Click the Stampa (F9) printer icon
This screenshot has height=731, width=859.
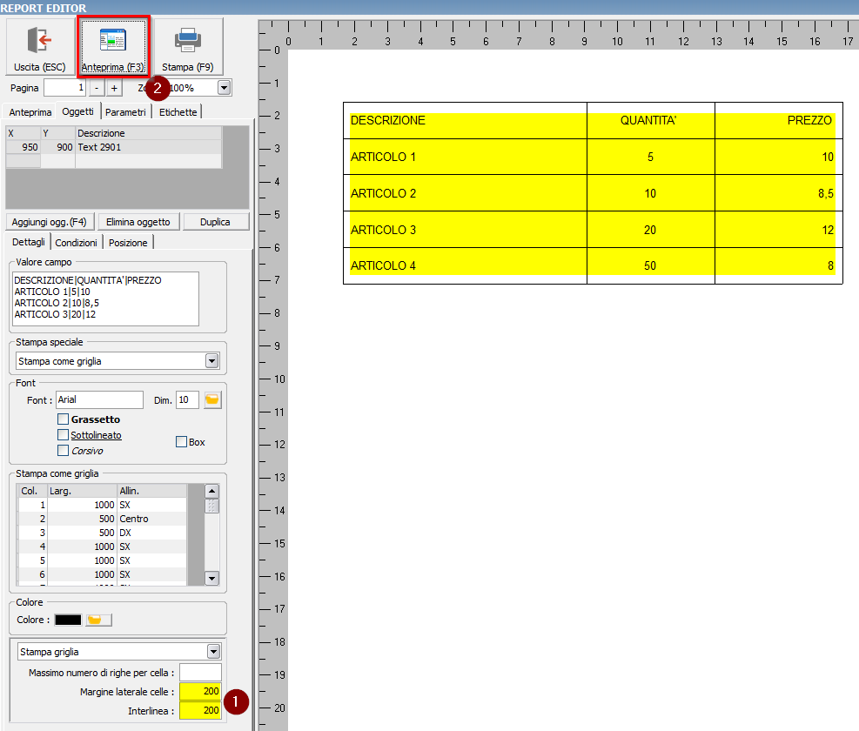188,41
